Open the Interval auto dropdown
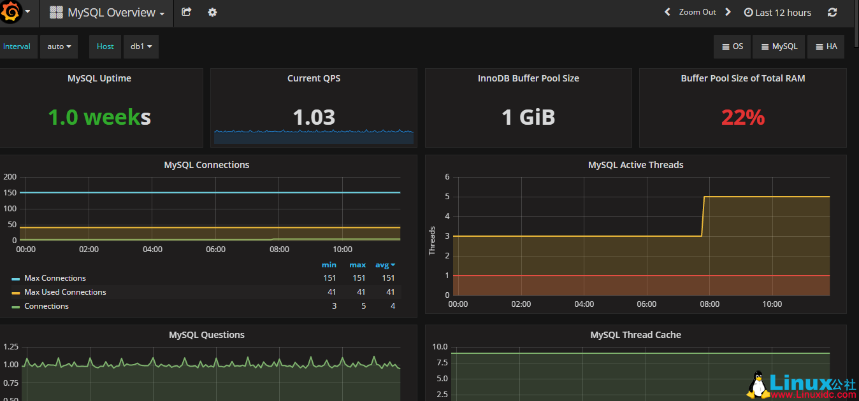This screenshot has width=859, height=401. [59, 46]
